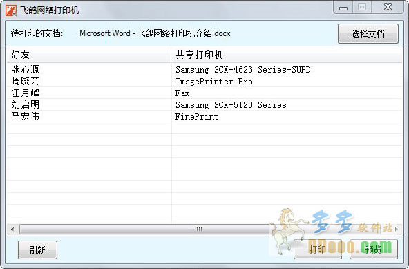Click the 打印 button

[x=318, y=250]
